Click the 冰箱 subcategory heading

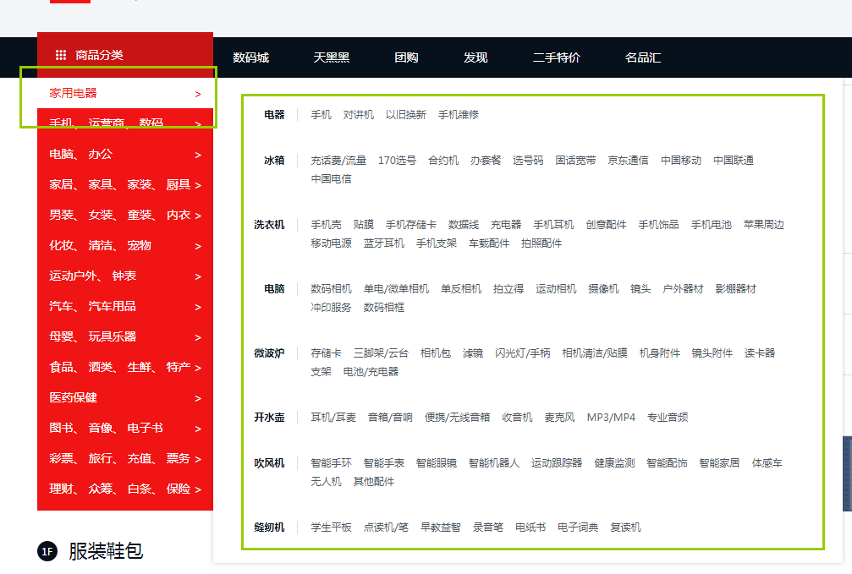point(274,161)
